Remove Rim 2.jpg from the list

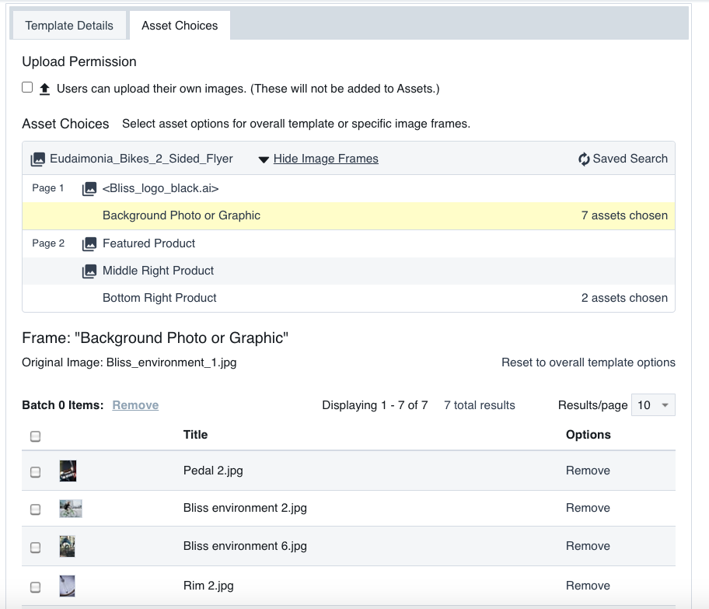(588, 586)
